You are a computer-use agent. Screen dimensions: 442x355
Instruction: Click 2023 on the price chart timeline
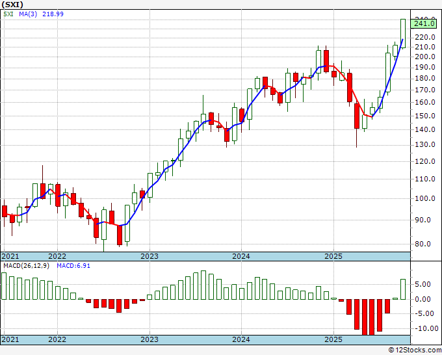click(x=149, y=256)
